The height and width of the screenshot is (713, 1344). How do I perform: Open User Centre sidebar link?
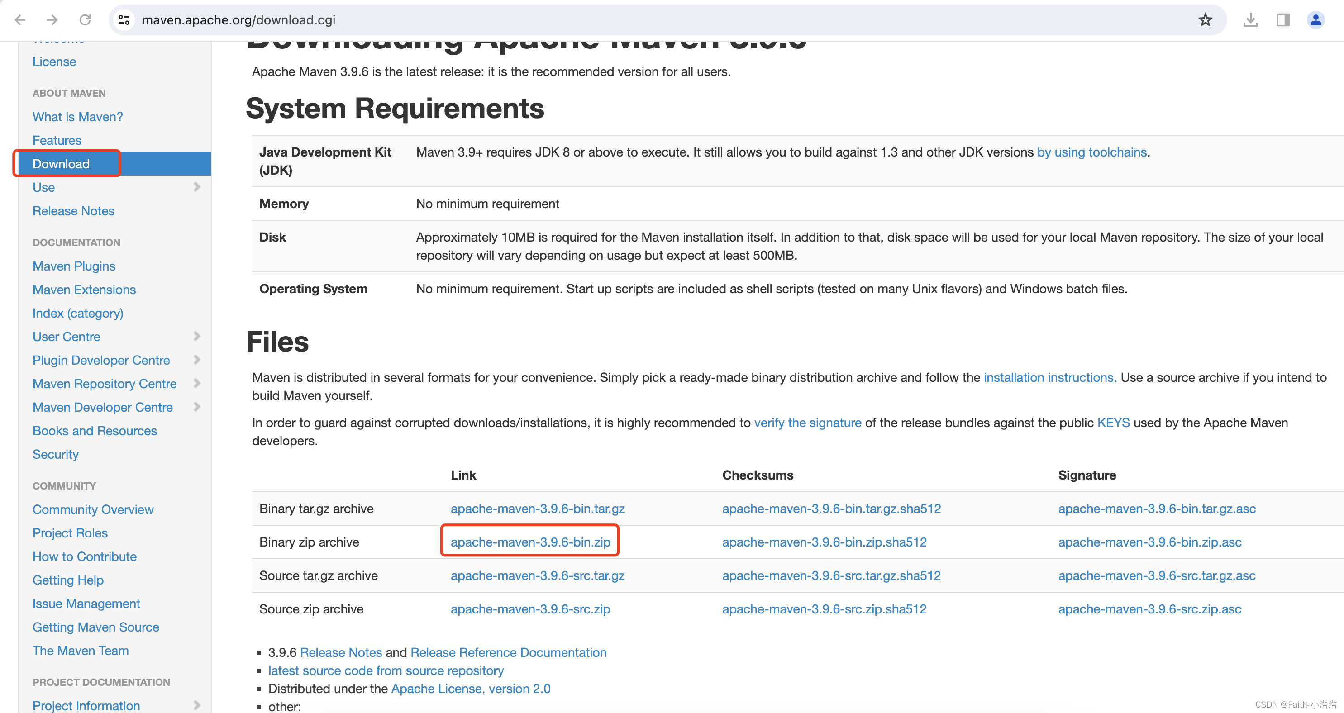66,337
